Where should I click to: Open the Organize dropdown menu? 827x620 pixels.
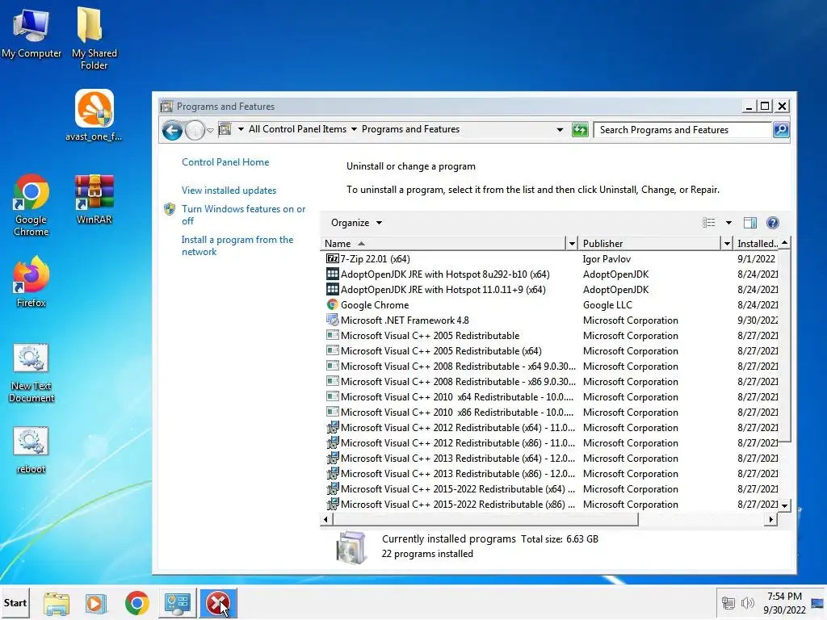[356, 223]
